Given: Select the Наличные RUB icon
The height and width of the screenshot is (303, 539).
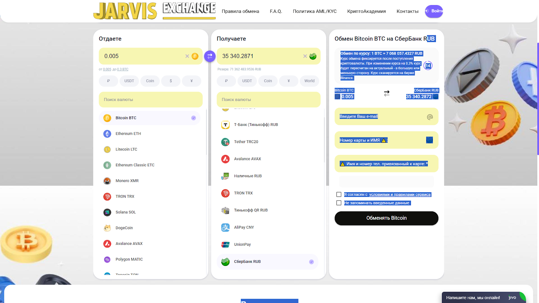Looking at the screenshot, I should [x=225, y=176].
